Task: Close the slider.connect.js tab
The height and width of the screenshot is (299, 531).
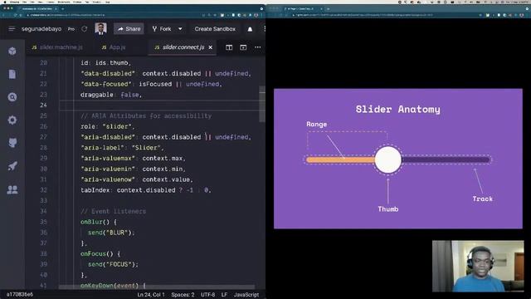Action: (210, 47)
